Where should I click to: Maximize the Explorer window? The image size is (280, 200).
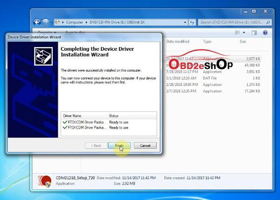(254, 12)
